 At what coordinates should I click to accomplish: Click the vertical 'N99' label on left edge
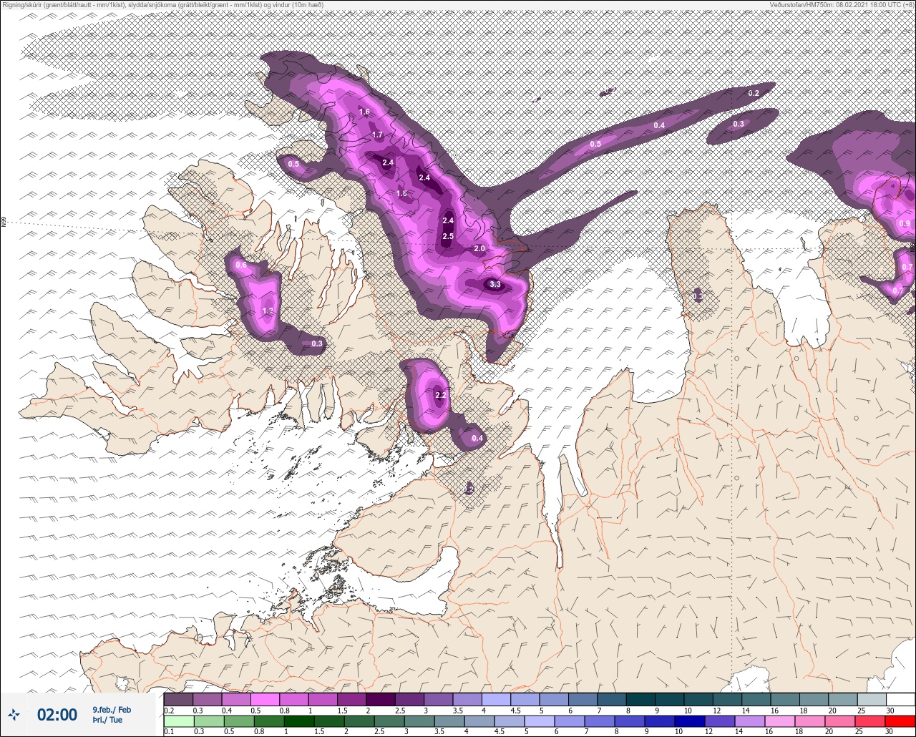(4, 223)
